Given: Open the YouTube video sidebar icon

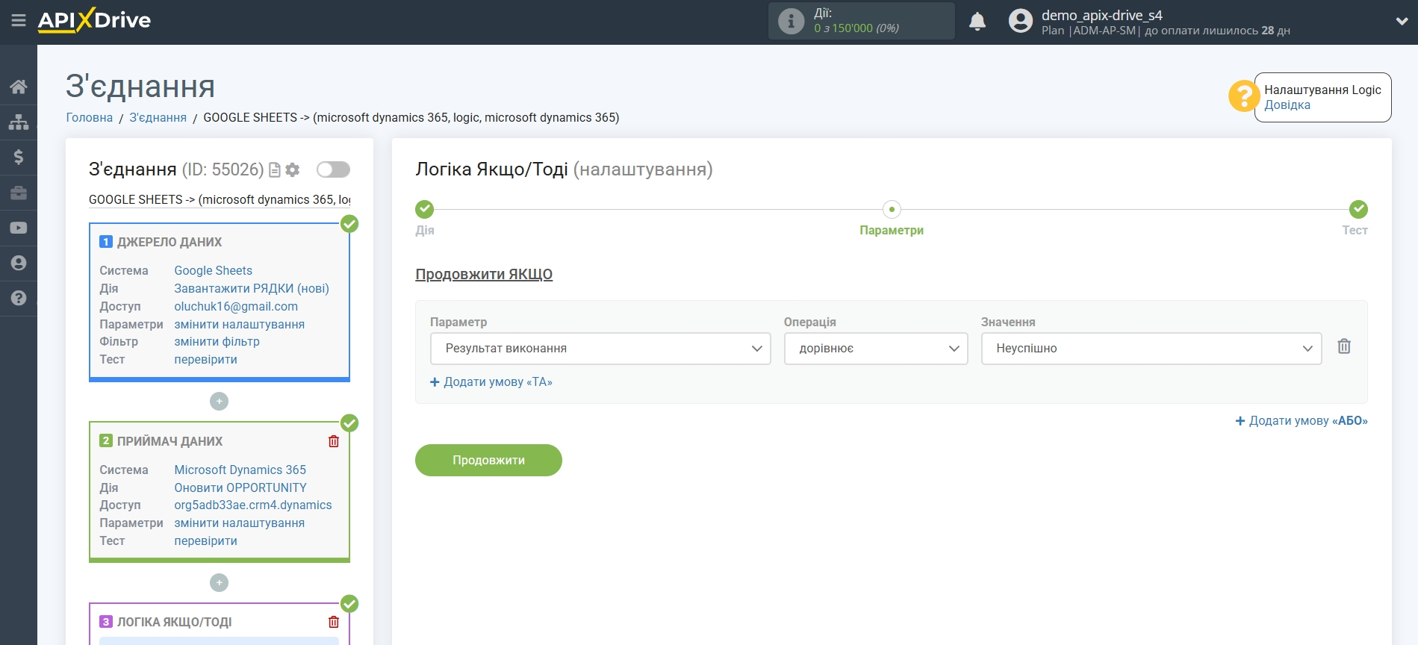Looking at the screenshot, I should tap(19, 228).
